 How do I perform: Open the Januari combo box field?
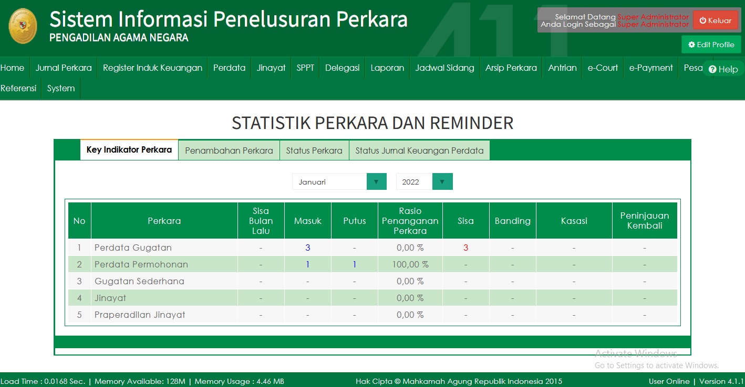328,181
